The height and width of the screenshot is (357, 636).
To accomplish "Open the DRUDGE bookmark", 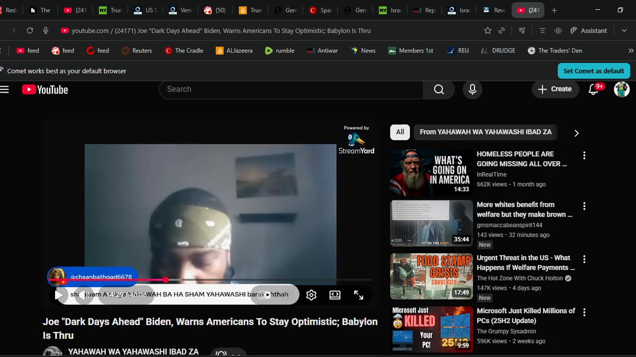I will point(498,51).
